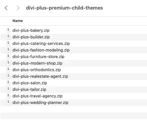The width and height of the screenshot is (147, 124).
Task: Click the empty striped row below the file list
Action: pyautogui.click(x=74, y=116)
